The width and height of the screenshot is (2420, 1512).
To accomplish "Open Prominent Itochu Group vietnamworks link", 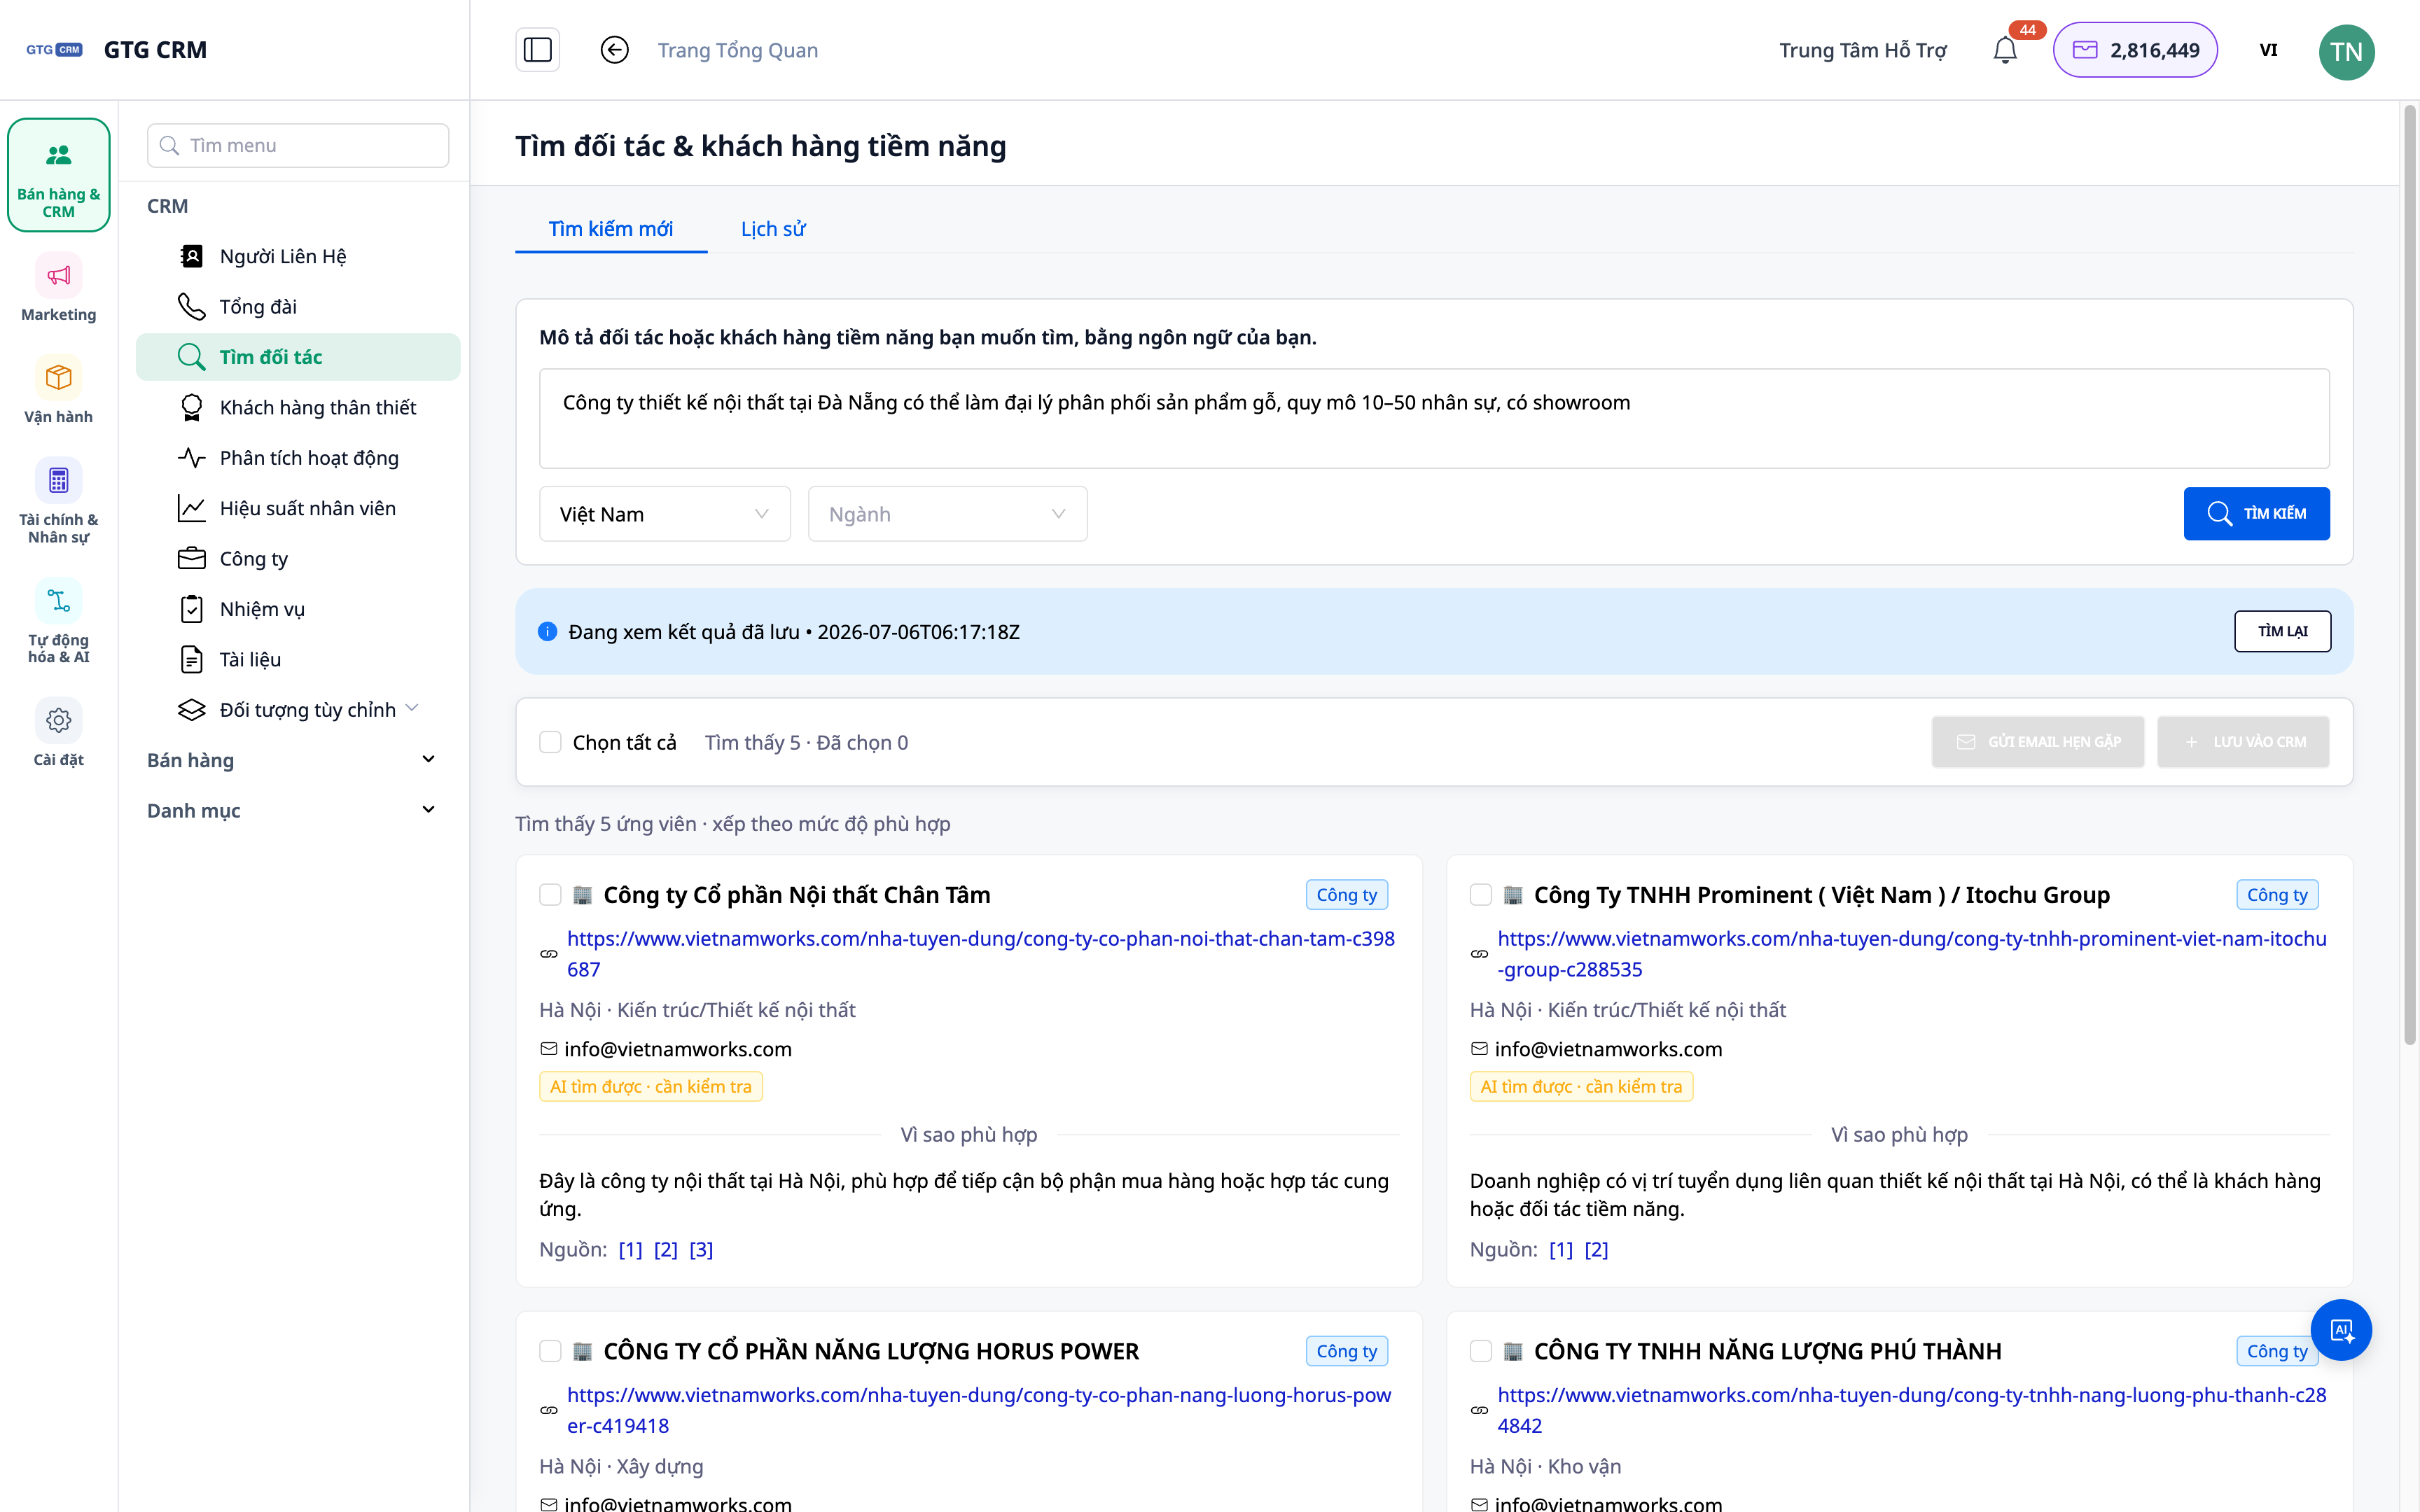I will point(1912,954).
